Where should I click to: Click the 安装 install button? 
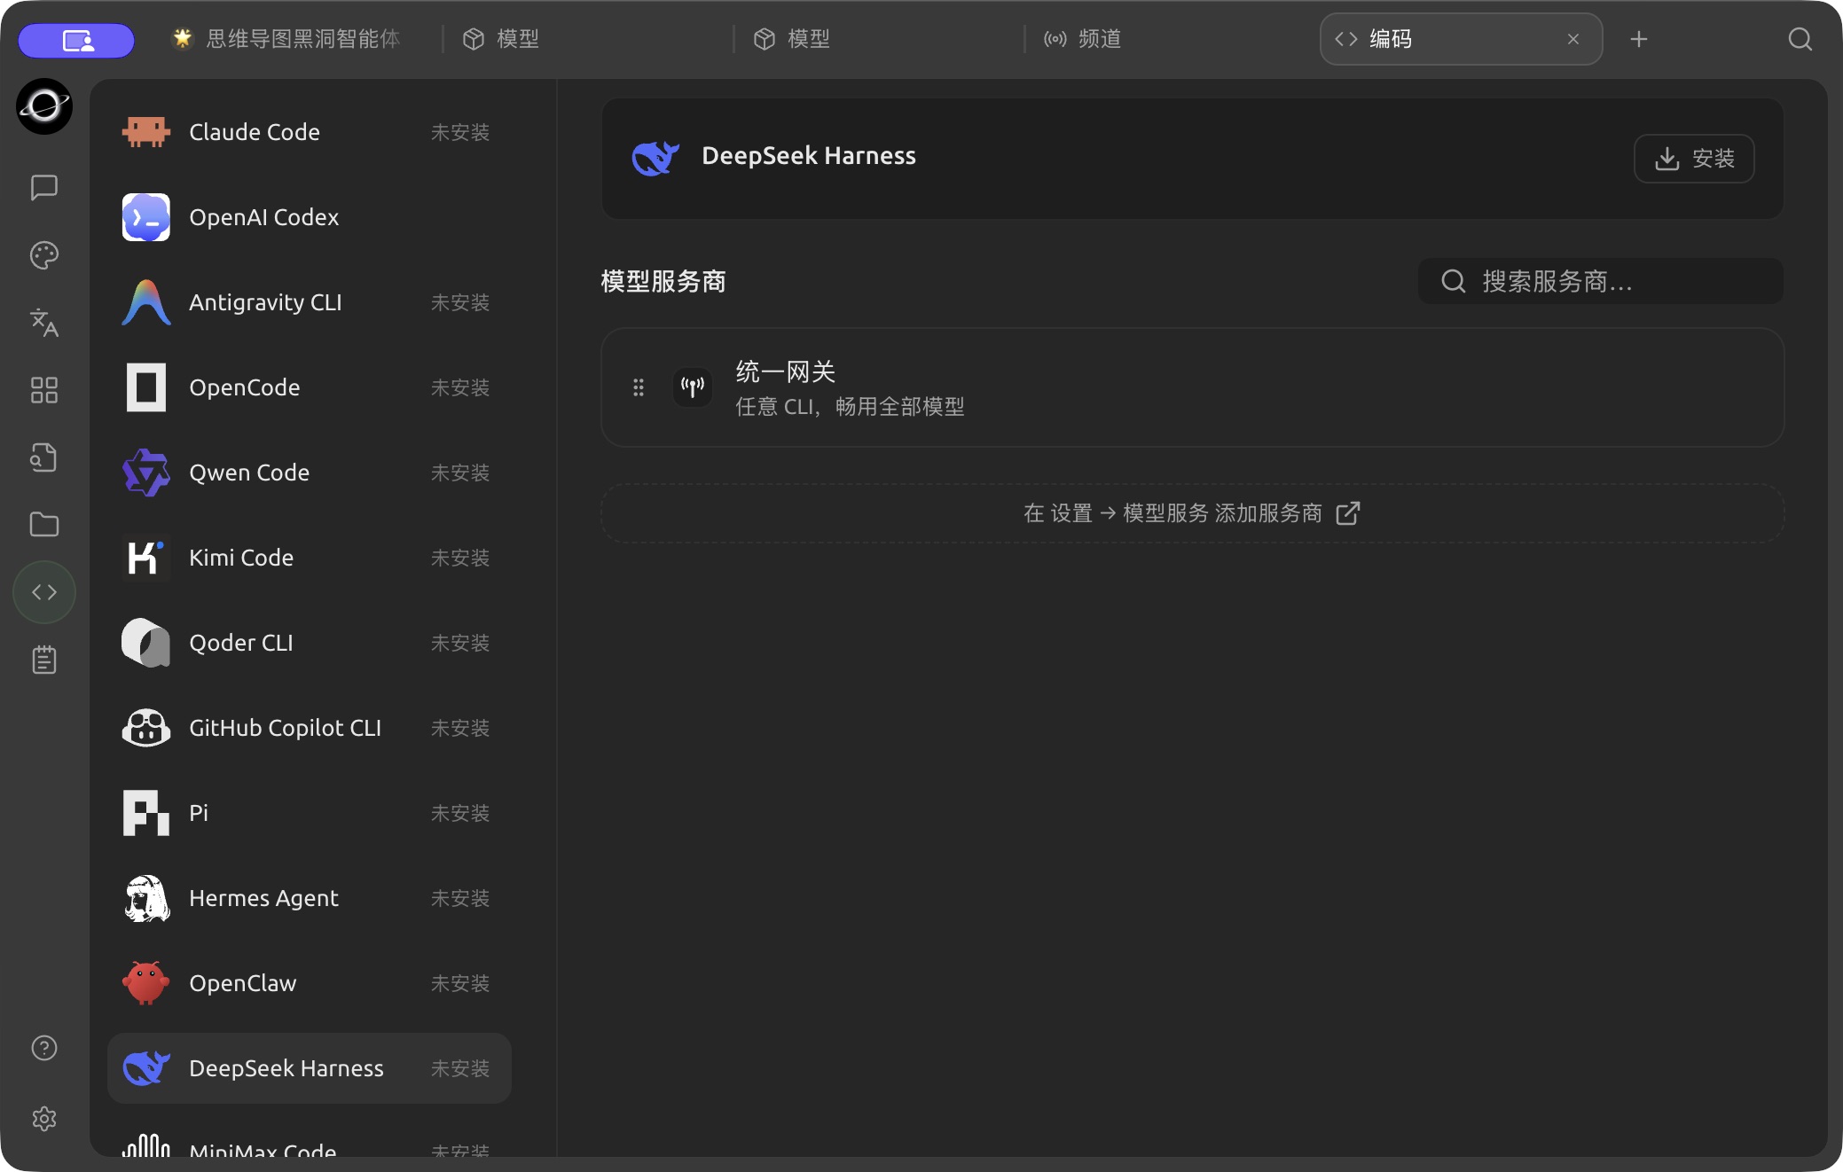tap(1694, 159)
